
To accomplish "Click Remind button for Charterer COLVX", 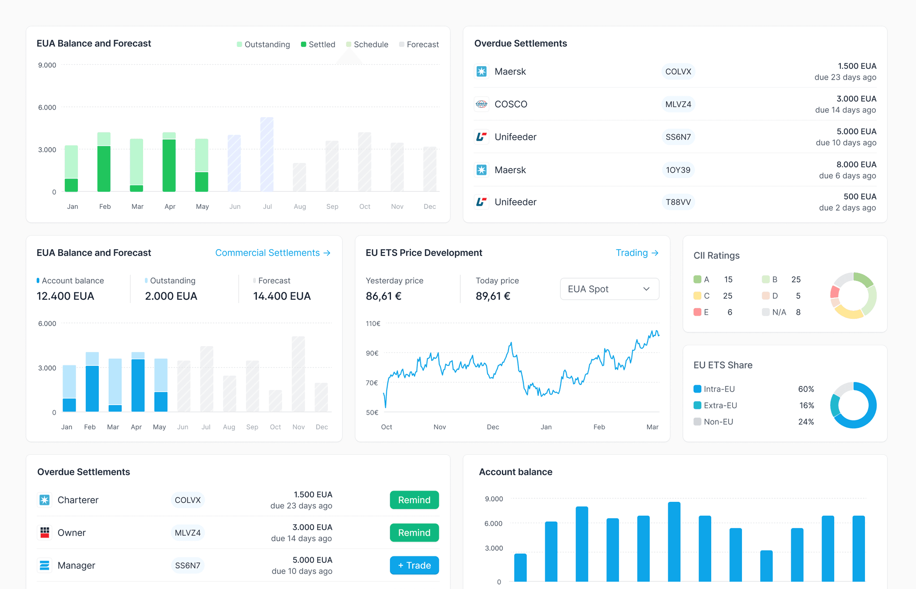I will pos(414,500).
